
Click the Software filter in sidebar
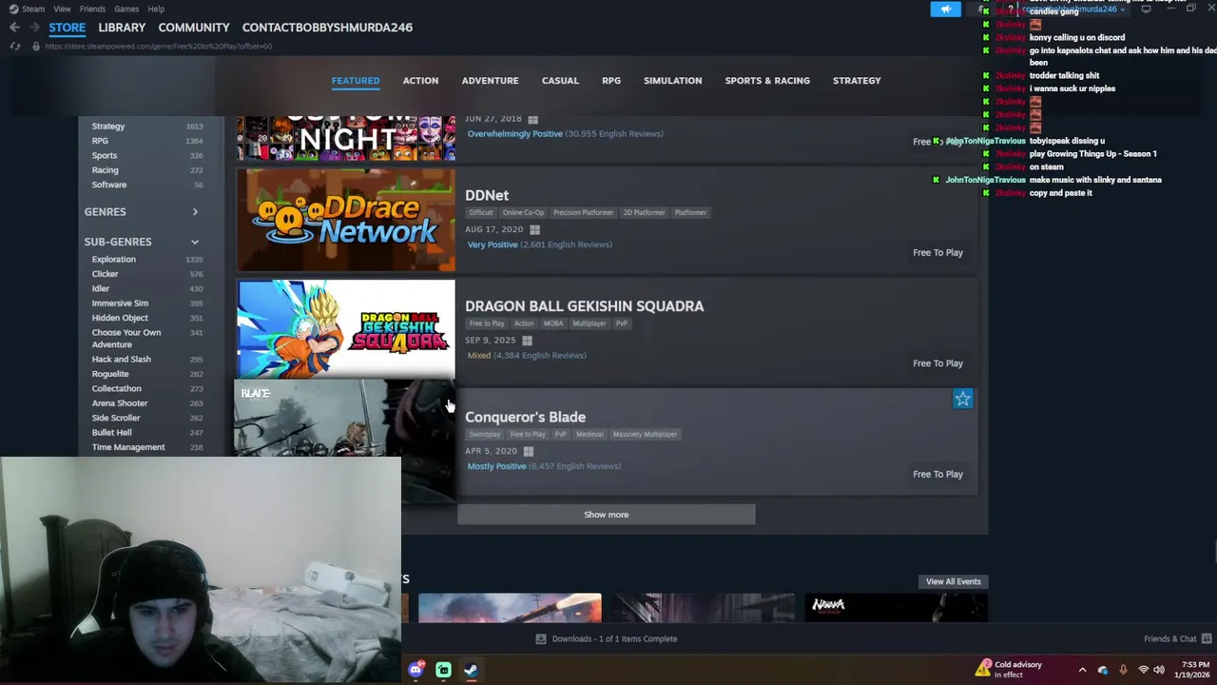pyautogui.click(x=109, y=185)
